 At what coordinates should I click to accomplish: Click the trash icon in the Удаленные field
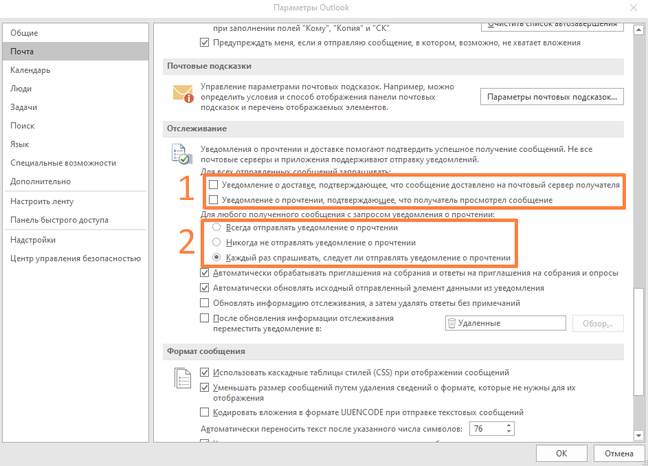(x=451, y=323)
